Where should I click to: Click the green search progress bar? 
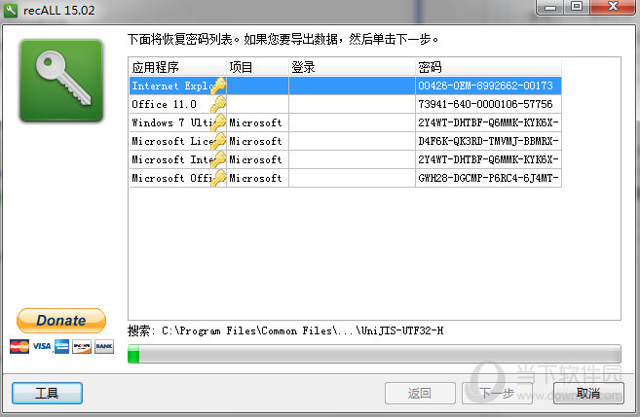[374, 353]
